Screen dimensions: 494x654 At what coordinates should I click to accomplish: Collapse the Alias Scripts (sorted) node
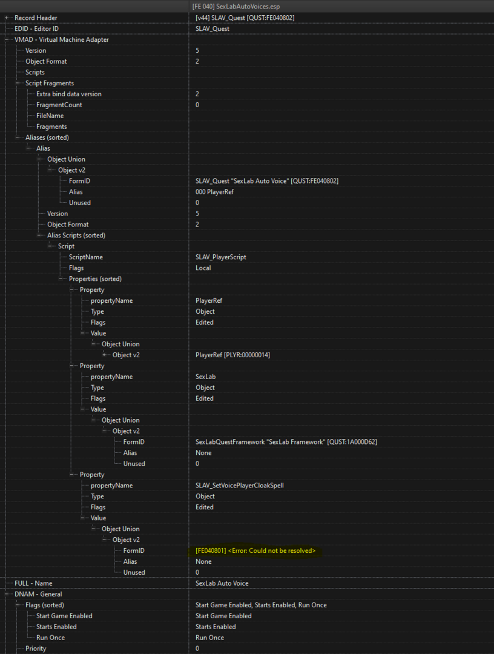(39, 235)
